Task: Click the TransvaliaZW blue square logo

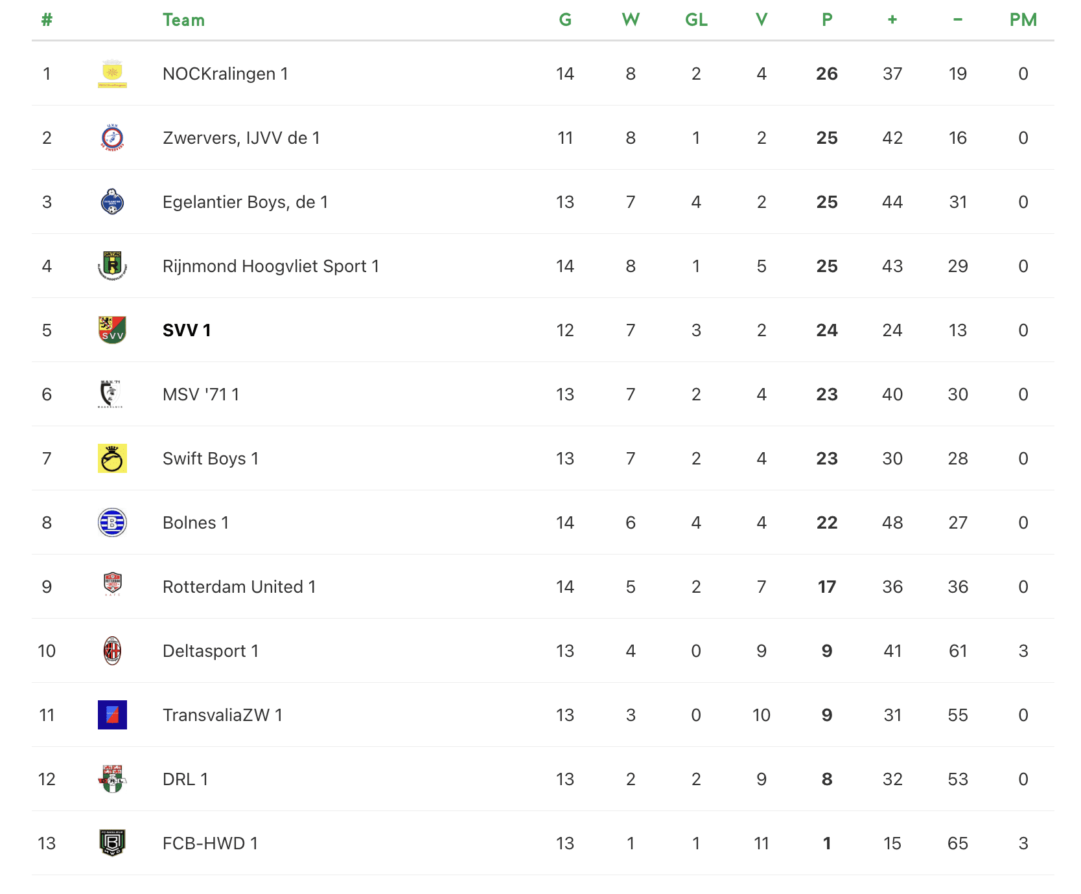Action: [x=112, y=715]
